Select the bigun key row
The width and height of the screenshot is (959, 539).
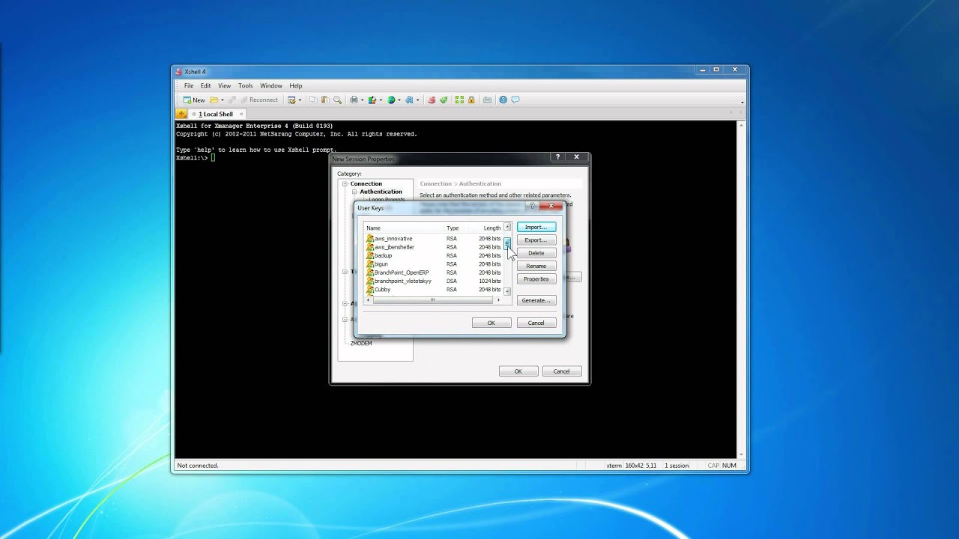click(433, 264)
